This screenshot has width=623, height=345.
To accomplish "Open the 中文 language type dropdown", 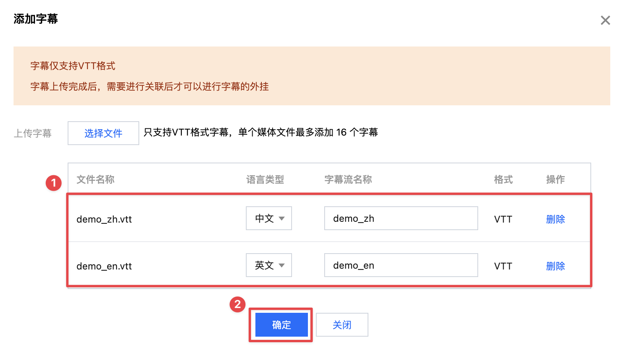I will [269, 218].
